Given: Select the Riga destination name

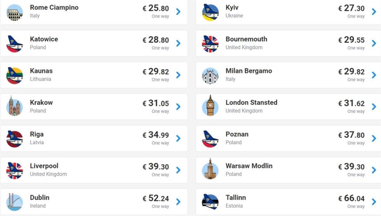Looking at the screenshot, I should point(37,134).
